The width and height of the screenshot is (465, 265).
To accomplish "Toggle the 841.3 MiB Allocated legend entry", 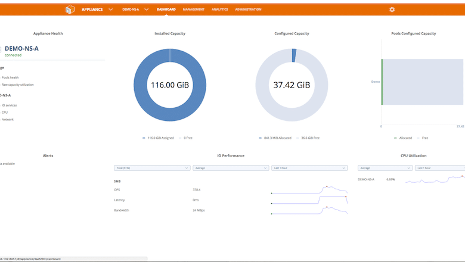I will point(275,138).
